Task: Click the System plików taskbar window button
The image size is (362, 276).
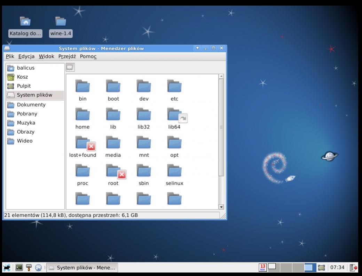Action: pyautogui.click(x=82, y=268)
